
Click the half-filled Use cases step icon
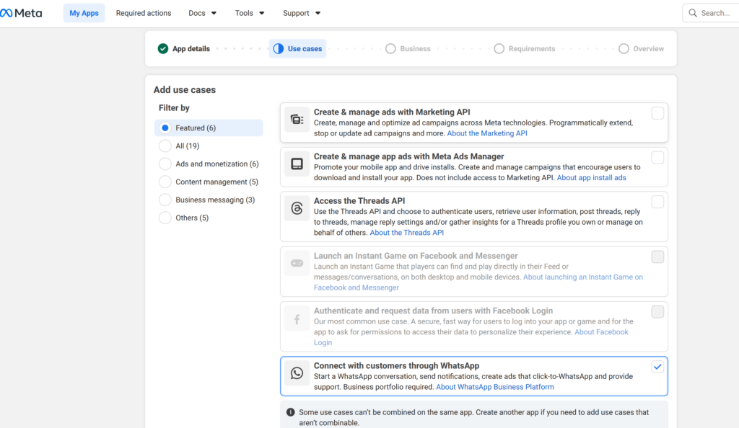(x=279, y=49)
